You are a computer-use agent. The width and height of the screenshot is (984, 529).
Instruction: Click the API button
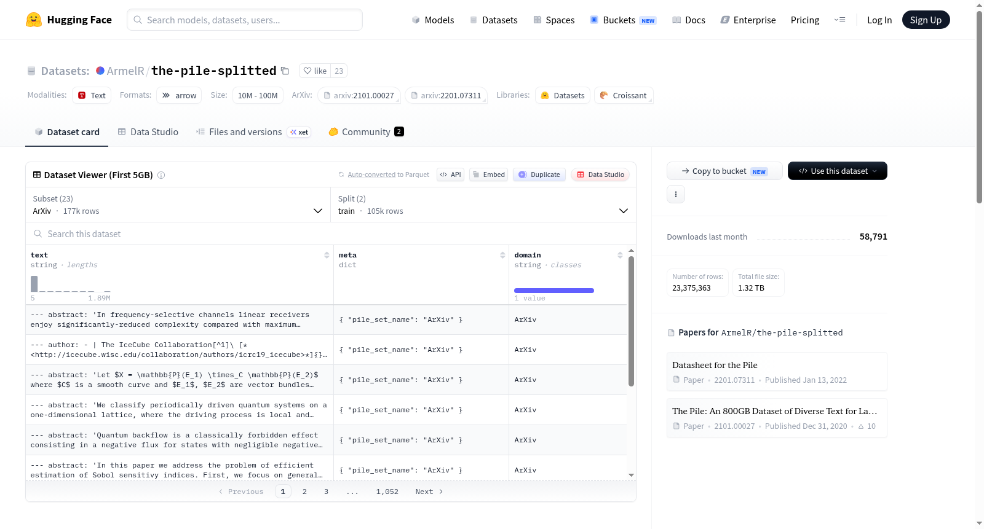(450, 174)
